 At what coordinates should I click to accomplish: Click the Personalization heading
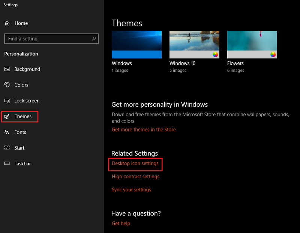(21, 54)
